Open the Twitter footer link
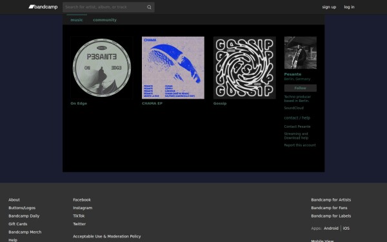 (x=79, y=224)
